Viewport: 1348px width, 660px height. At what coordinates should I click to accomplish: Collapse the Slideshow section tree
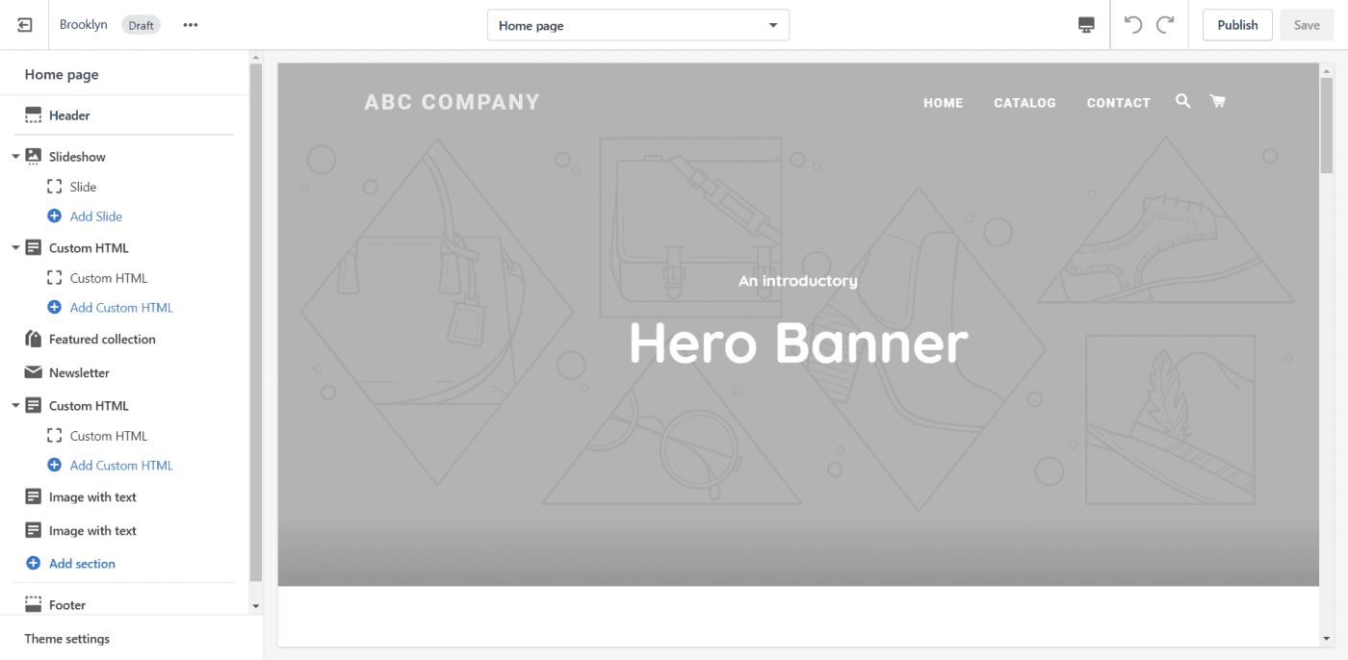15,157
